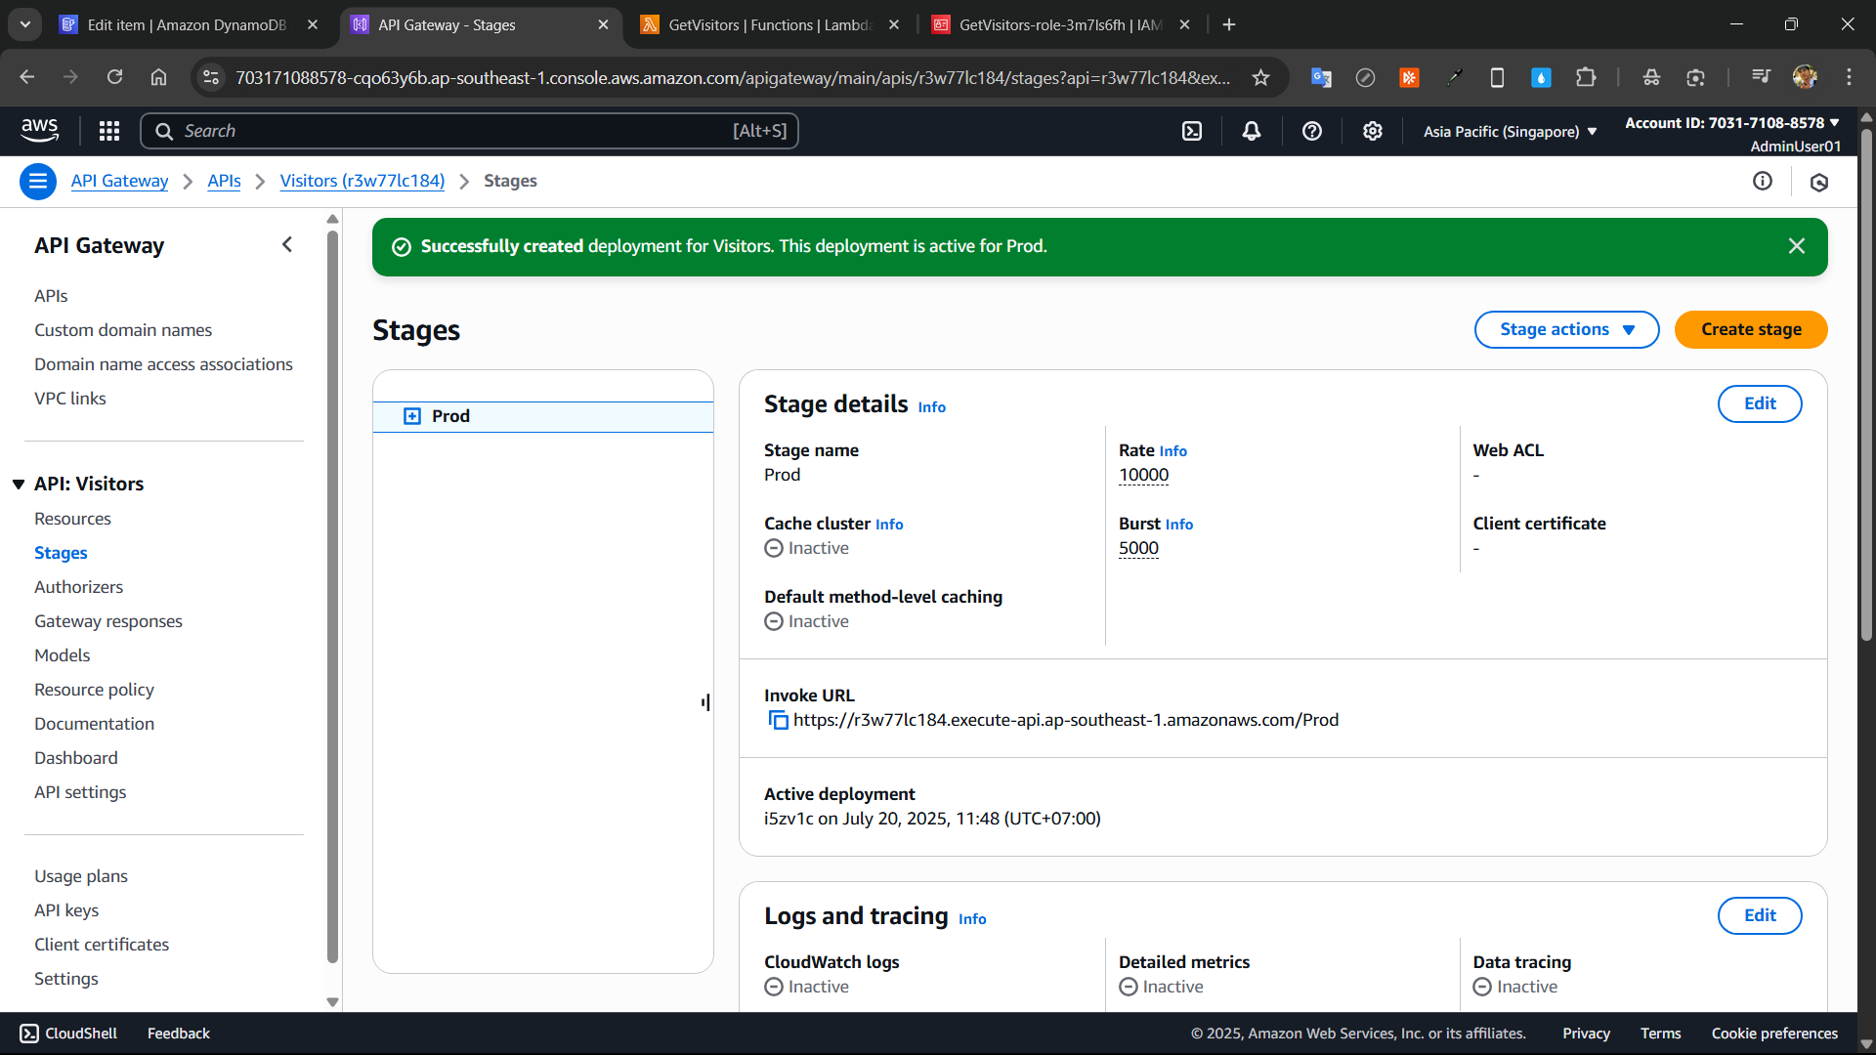
Task: Open Usage plans in the sidebar
Action: point(81,876)
